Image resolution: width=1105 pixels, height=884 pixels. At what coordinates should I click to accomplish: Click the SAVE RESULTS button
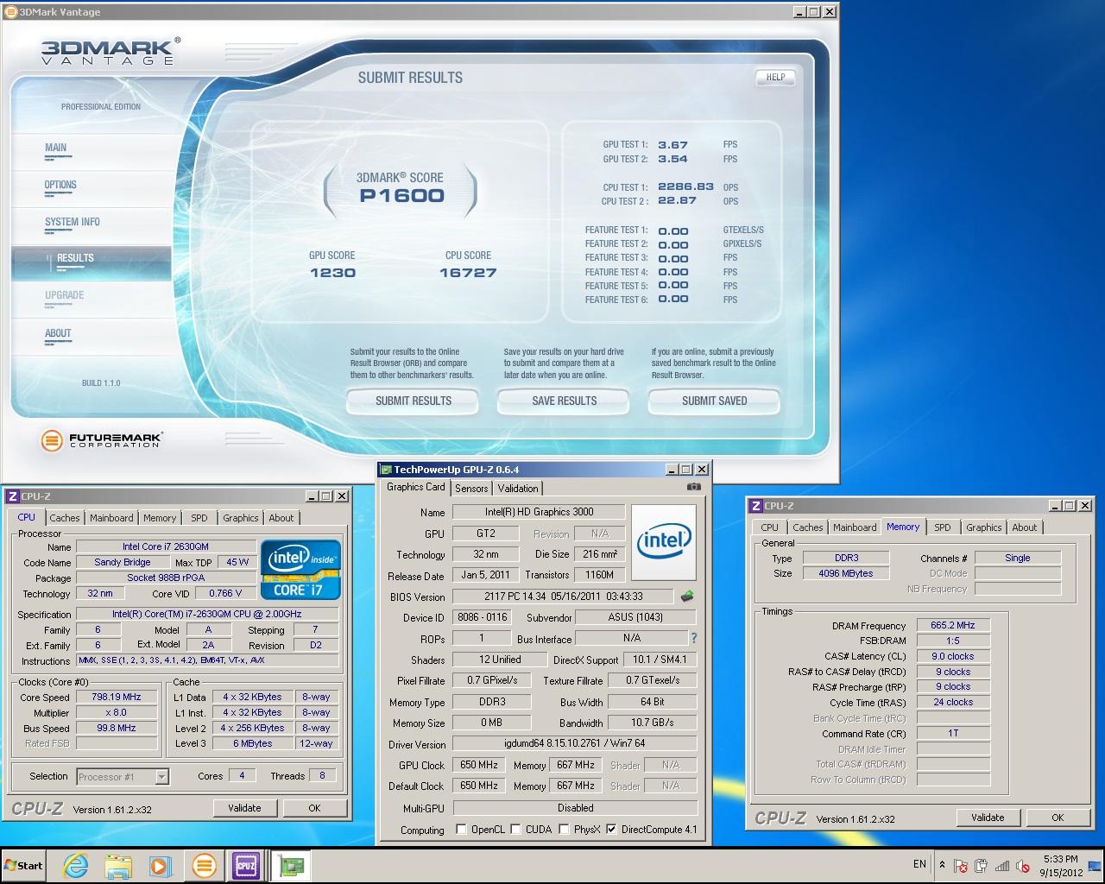coord(565,401)
